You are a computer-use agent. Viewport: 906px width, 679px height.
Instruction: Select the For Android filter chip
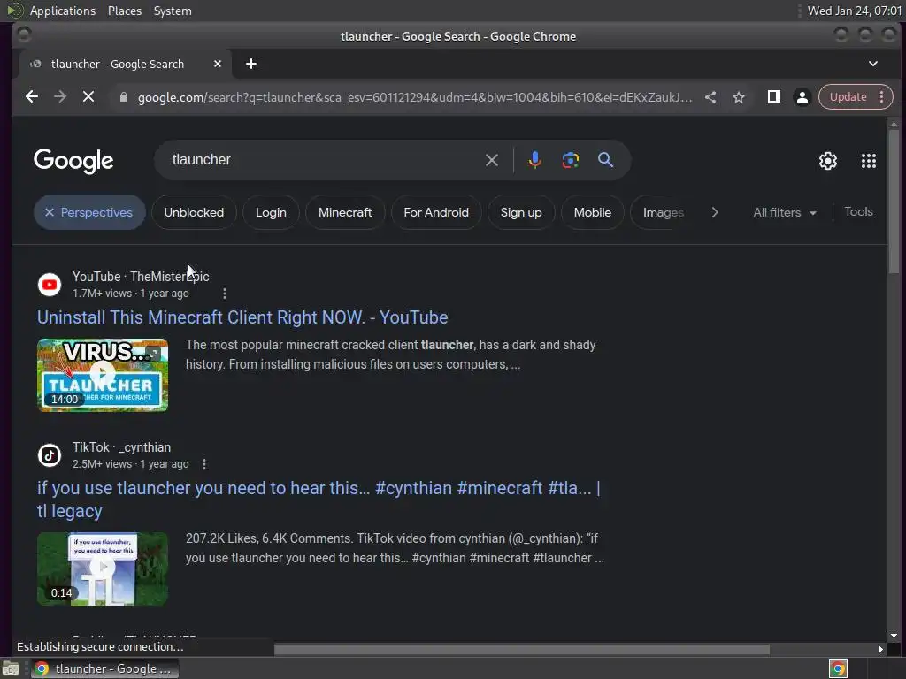point(436,212)
